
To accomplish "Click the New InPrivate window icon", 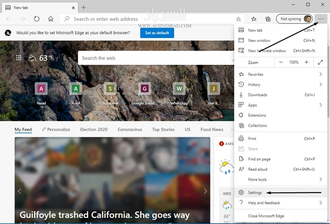I will (x=241, y=51).
